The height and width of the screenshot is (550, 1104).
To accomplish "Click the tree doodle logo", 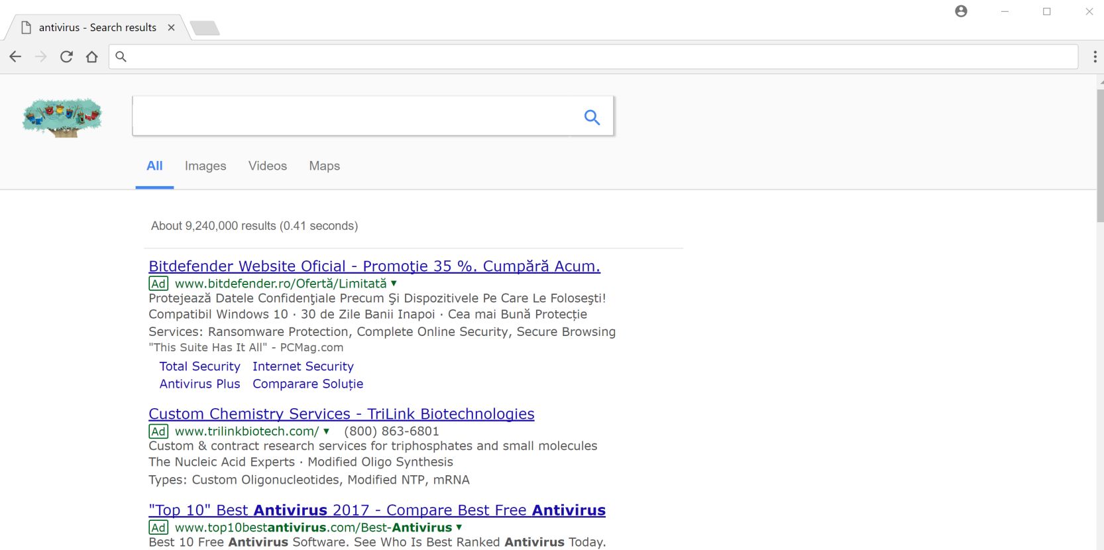I will [x=62, y=117].
